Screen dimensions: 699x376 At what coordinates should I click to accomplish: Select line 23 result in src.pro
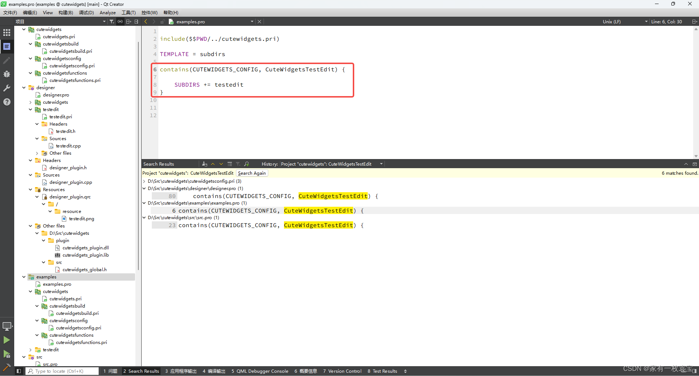point(420,225)
